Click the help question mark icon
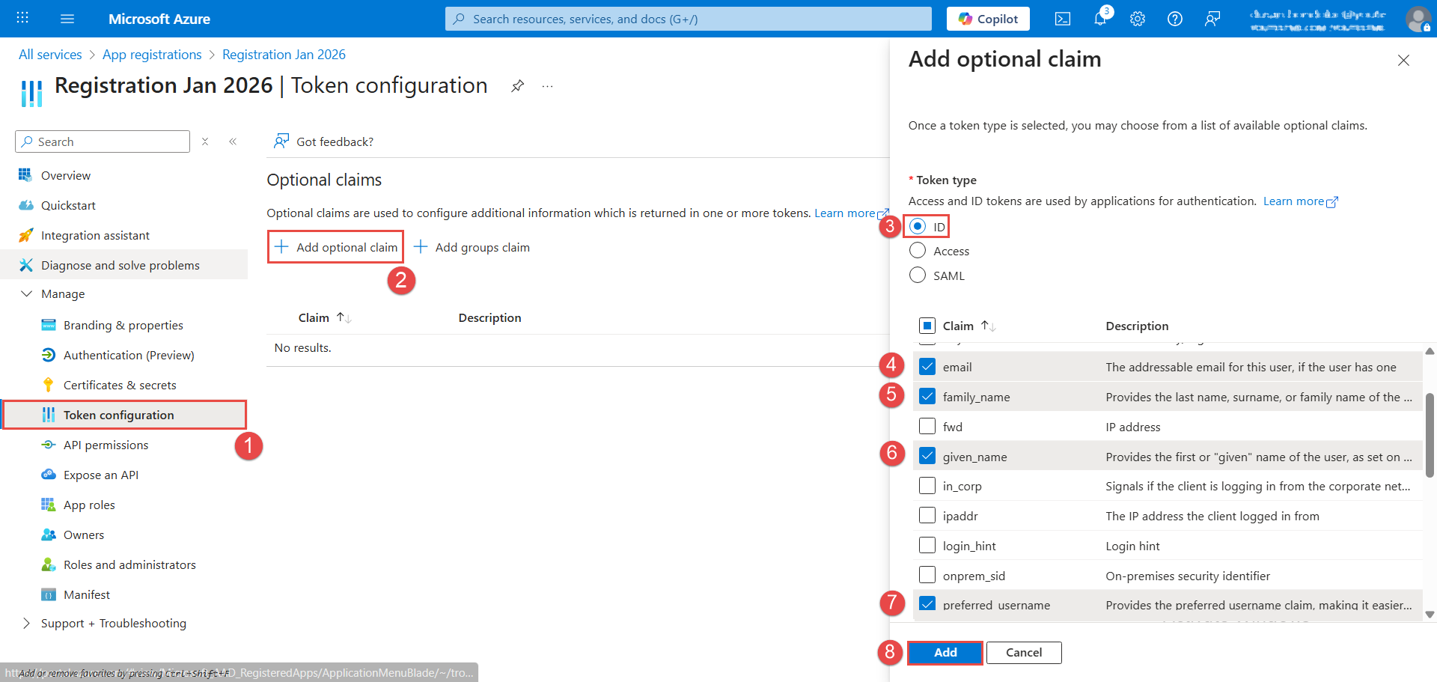 1174,19
